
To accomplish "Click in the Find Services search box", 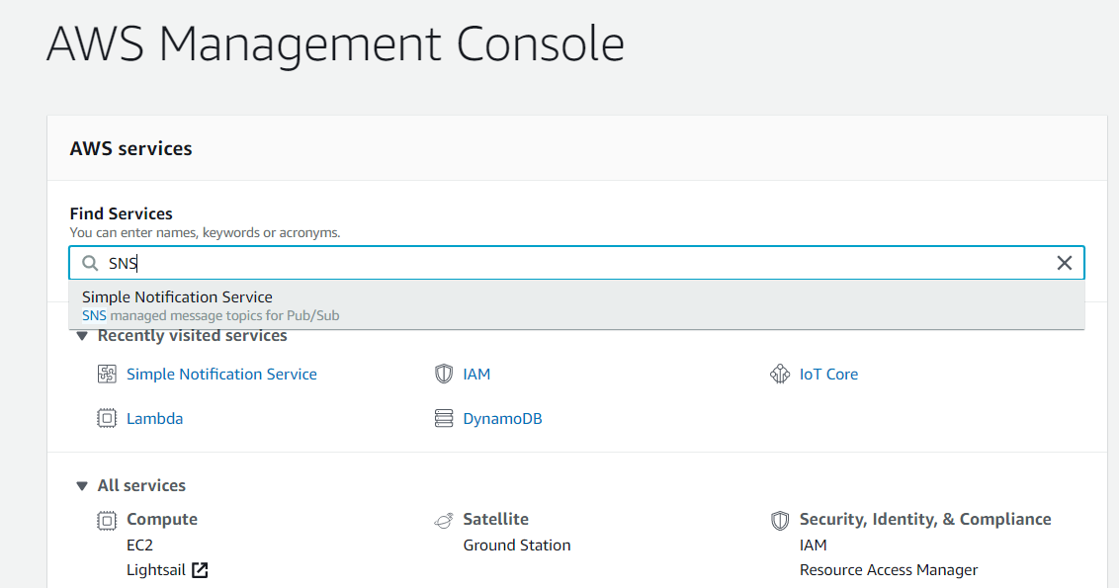I will click(593, 263).
